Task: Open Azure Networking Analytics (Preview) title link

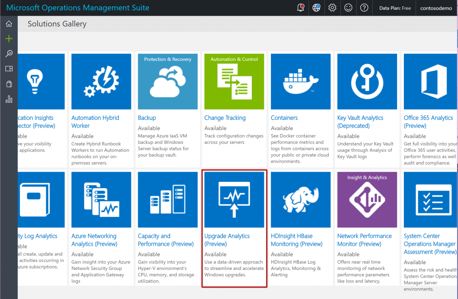Action: [94, 240]
